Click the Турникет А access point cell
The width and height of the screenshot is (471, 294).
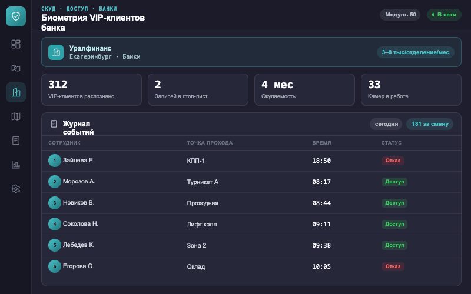click(203, 182)
